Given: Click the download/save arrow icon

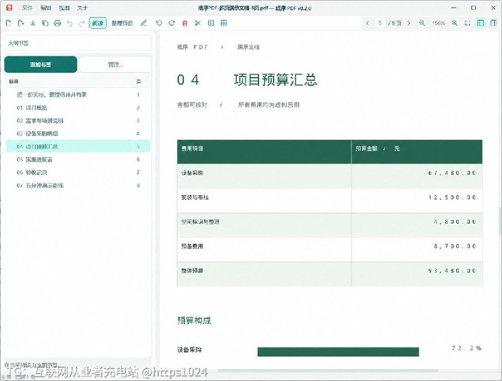Looking at the screenshot, I should [x=33, y=23].
